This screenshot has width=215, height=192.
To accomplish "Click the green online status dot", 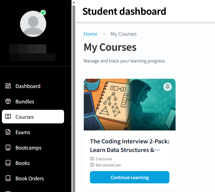I will click(x=43, y=13).
